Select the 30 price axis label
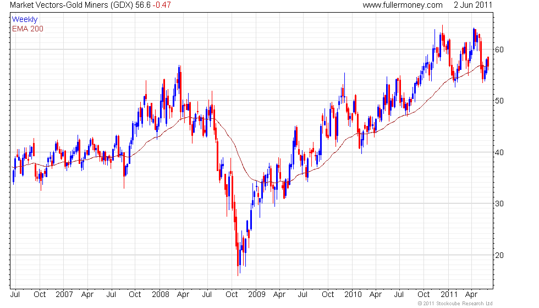The width and height of the screenshot is (539, 308). [499, 204]
